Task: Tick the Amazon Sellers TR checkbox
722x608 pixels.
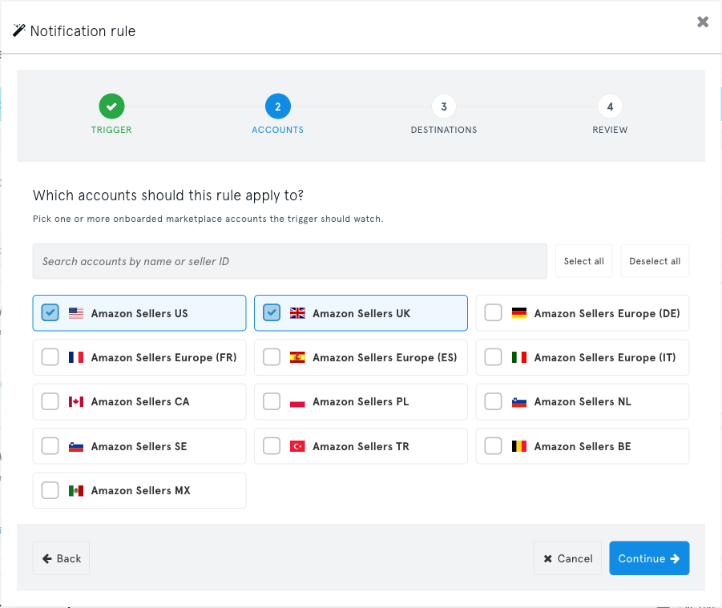Action: pyautogui.click(x=272, y=445)
